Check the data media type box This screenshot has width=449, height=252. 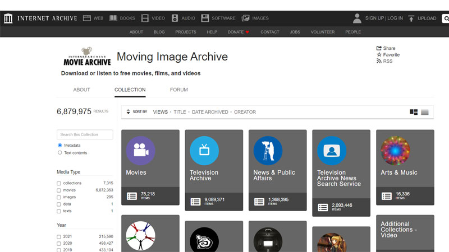(x=59, y=204)
